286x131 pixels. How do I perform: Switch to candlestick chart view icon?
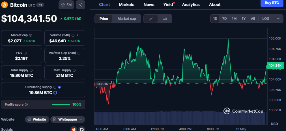coord(165,19)
